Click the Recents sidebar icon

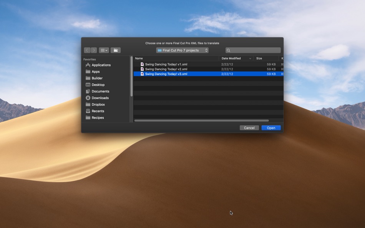(88, 111)
